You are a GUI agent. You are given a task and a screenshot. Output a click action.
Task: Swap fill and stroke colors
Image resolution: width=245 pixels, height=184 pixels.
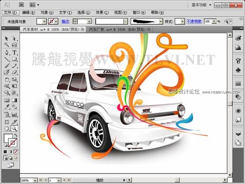click(x=16, y=135)
